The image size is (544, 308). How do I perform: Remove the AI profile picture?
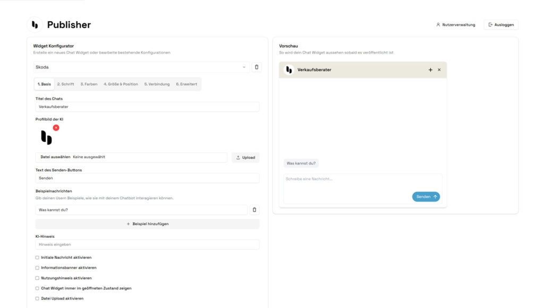[x=56, y=128]
